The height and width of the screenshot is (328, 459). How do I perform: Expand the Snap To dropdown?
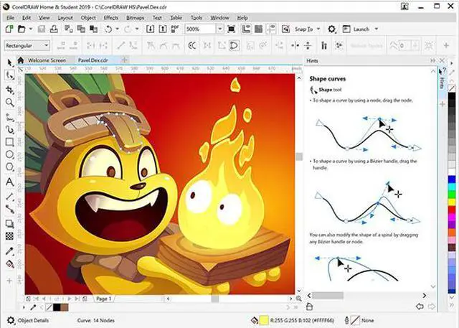click(318, 29)
